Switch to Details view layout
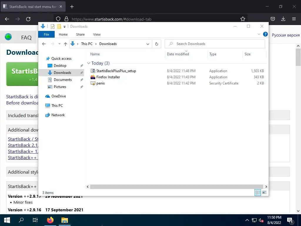 click(x=258, y=192)
